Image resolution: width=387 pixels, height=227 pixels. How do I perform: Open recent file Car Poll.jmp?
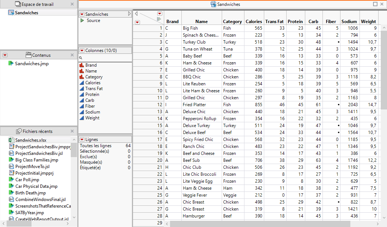coord(27,180)
